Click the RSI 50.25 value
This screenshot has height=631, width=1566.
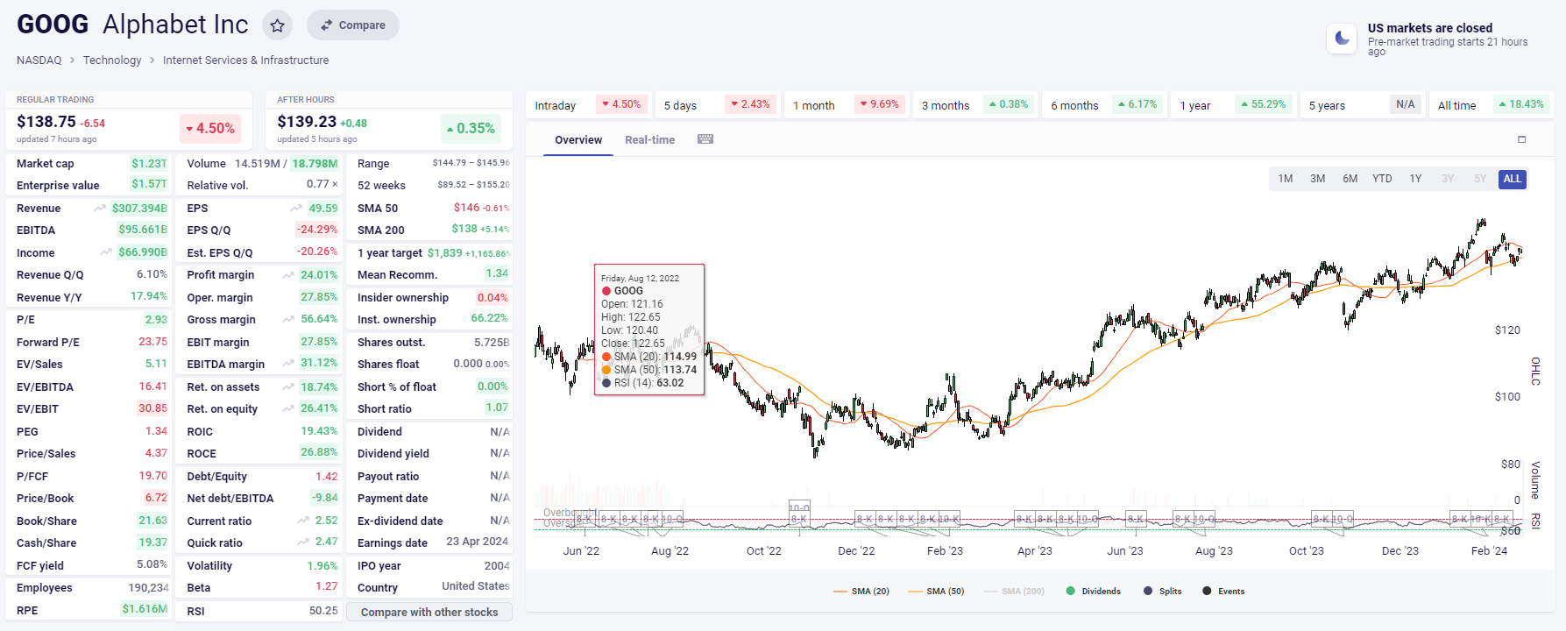pyautogui.click(x=323, y=611)
